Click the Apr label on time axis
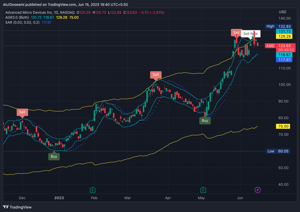 168,198
